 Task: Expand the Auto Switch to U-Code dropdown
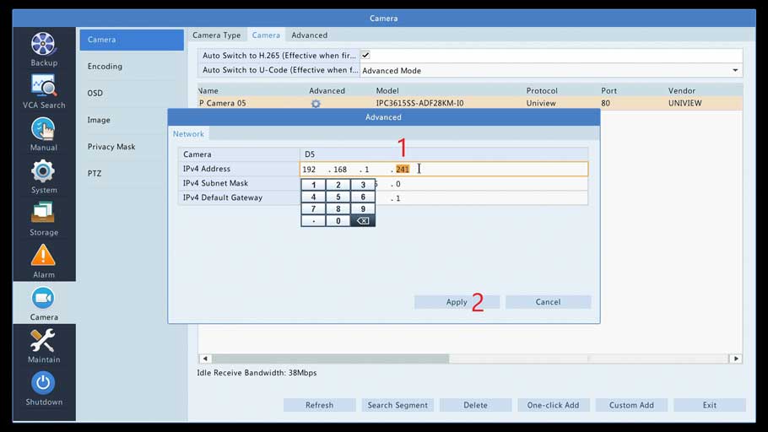tap(735, 71)
